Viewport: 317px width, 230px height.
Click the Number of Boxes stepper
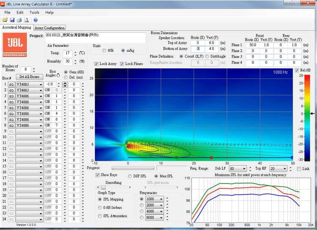[x=34, y=70]
